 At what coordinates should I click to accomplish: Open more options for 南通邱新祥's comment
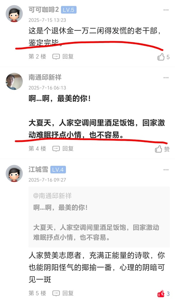pos(166,78)
